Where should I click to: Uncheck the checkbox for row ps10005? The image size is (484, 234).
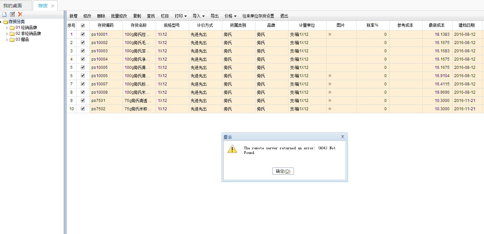(83, 67)
